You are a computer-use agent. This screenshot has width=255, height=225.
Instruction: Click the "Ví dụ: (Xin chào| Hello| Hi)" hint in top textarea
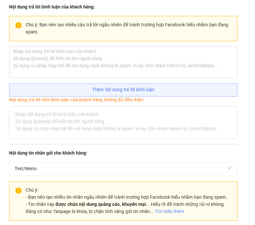[x=165, y=66]
